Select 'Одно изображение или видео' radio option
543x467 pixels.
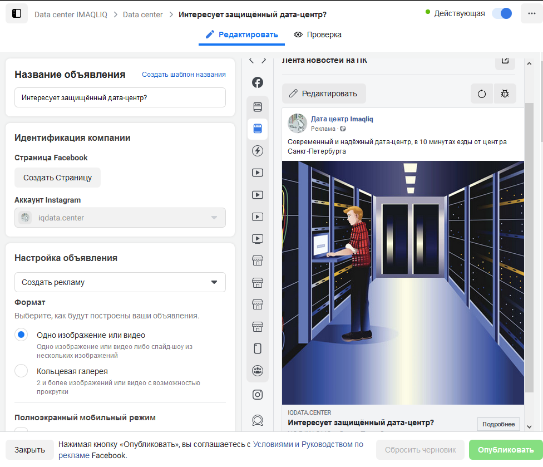(21, 335)
